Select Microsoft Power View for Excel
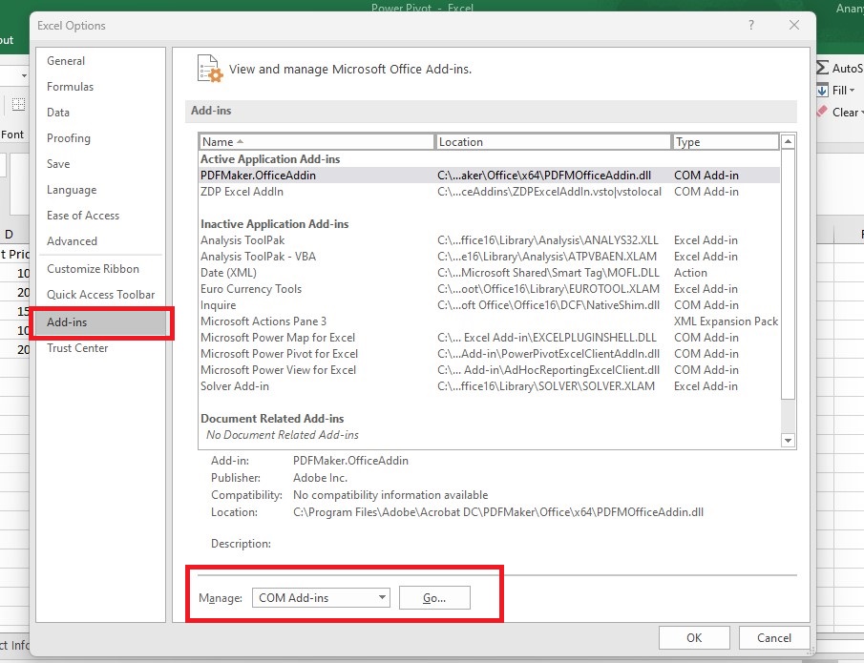Viewport: 864px width, 663px height. 490,370
